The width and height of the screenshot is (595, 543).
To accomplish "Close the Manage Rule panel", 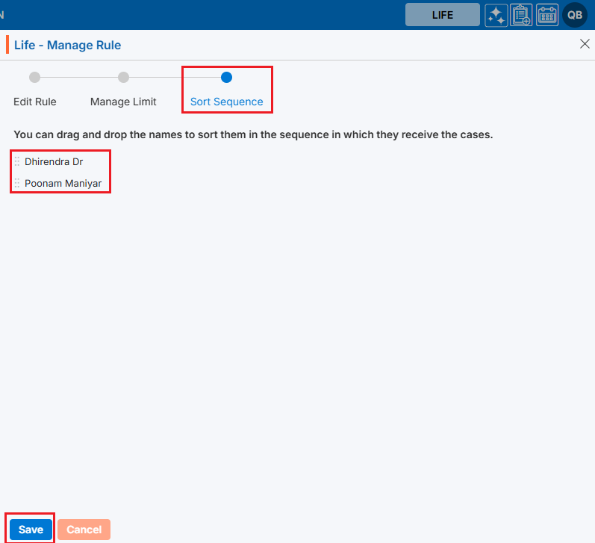I will [585, 44].
